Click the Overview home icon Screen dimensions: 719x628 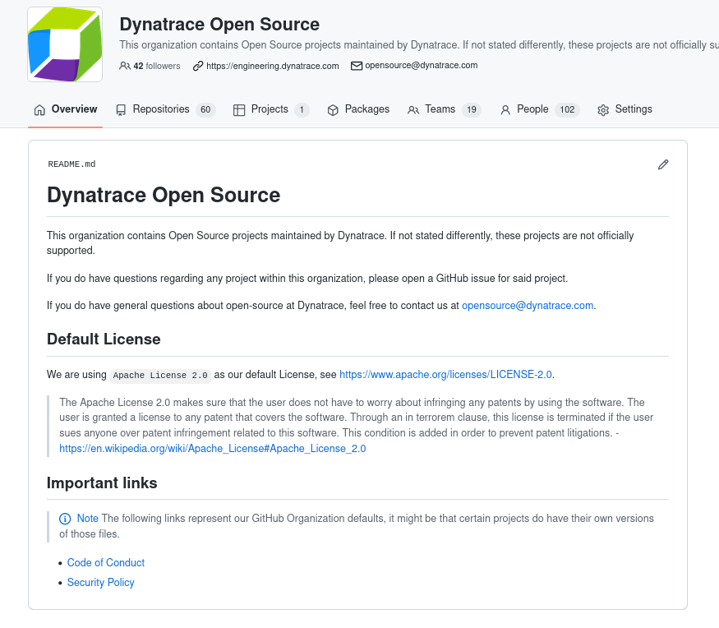point(40,109)
